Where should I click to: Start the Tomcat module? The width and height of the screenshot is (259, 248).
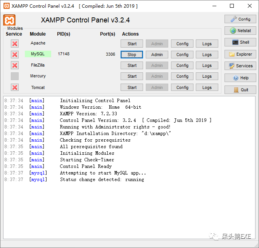click(x=132, y=87)
